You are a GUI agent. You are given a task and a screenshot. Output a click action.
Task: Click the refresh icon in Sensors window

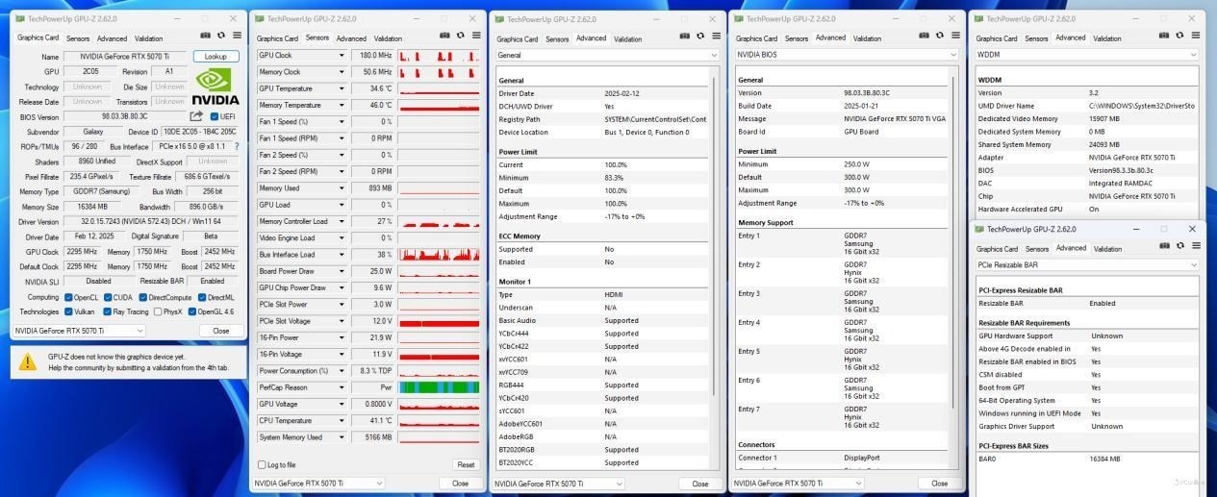(x=461, y=36)
